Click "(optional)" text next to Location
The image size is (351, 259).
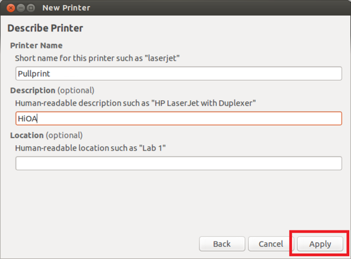(65, 135)
